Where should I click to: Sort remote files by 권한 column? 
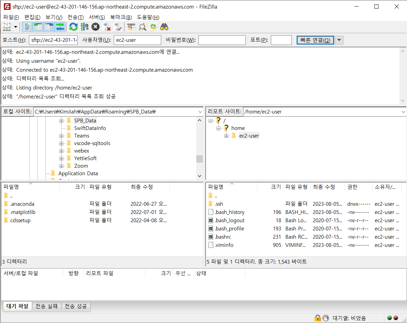click(359, 187)
